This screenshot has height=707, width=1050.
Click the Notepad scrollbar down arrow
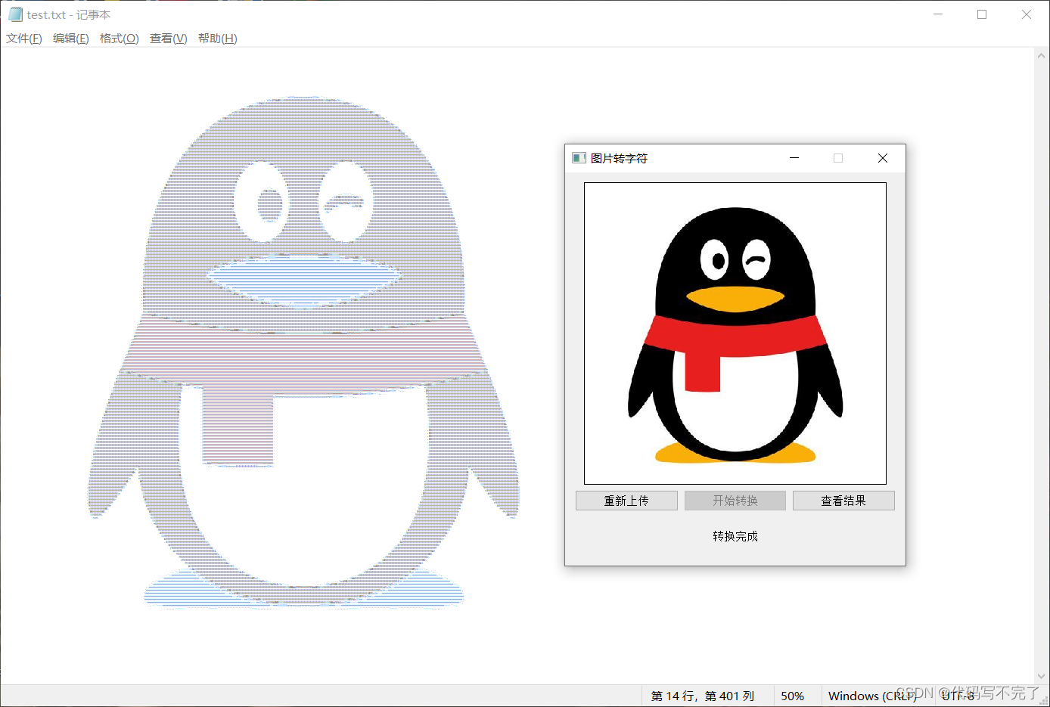pyautogui.click(x=1042, y=677)
